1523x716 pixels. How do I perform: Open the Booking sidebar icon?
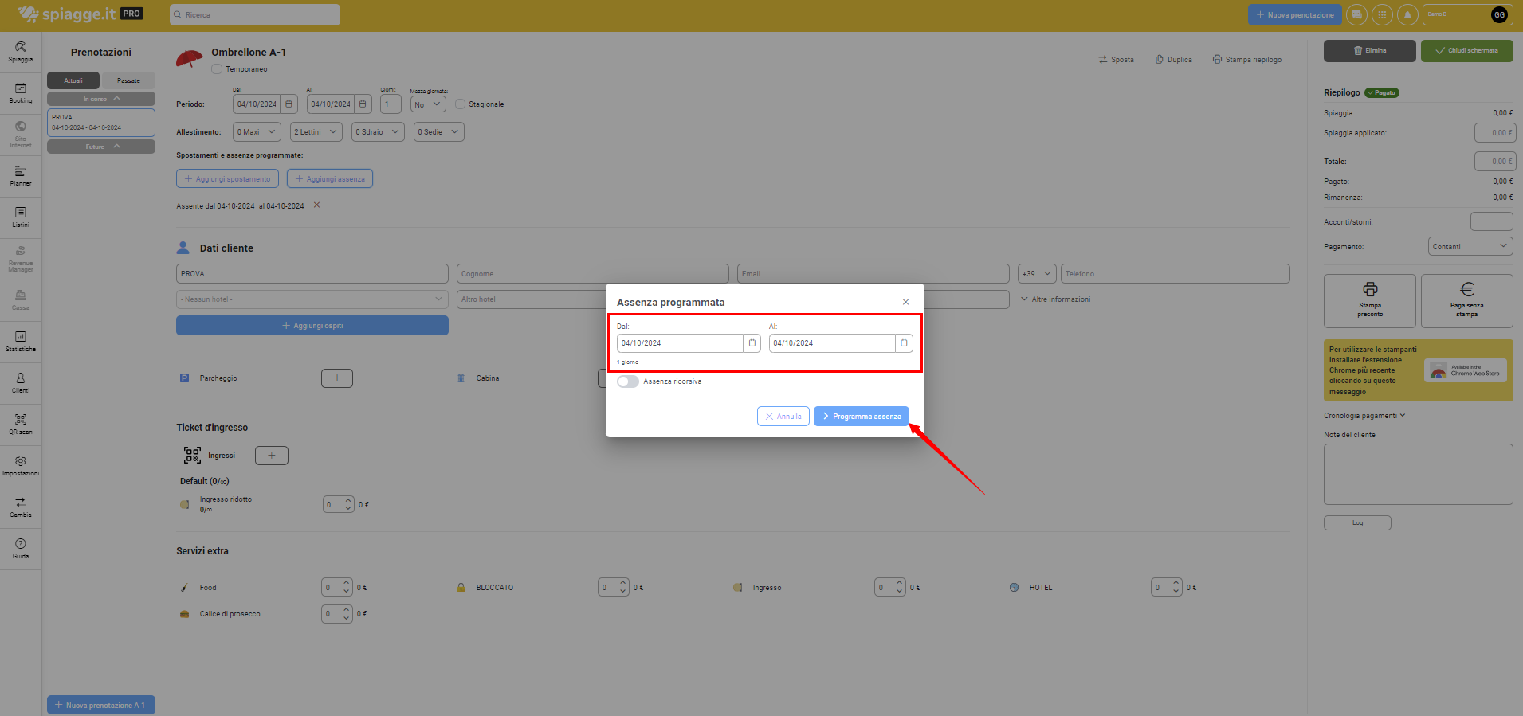[x=21, y=93]
